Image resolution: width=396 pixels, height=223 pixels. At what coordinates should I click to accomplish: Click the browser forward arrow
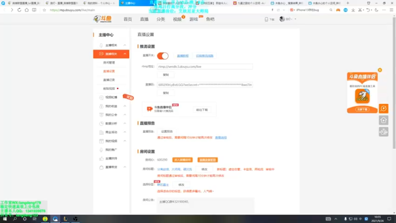(12, 10)
